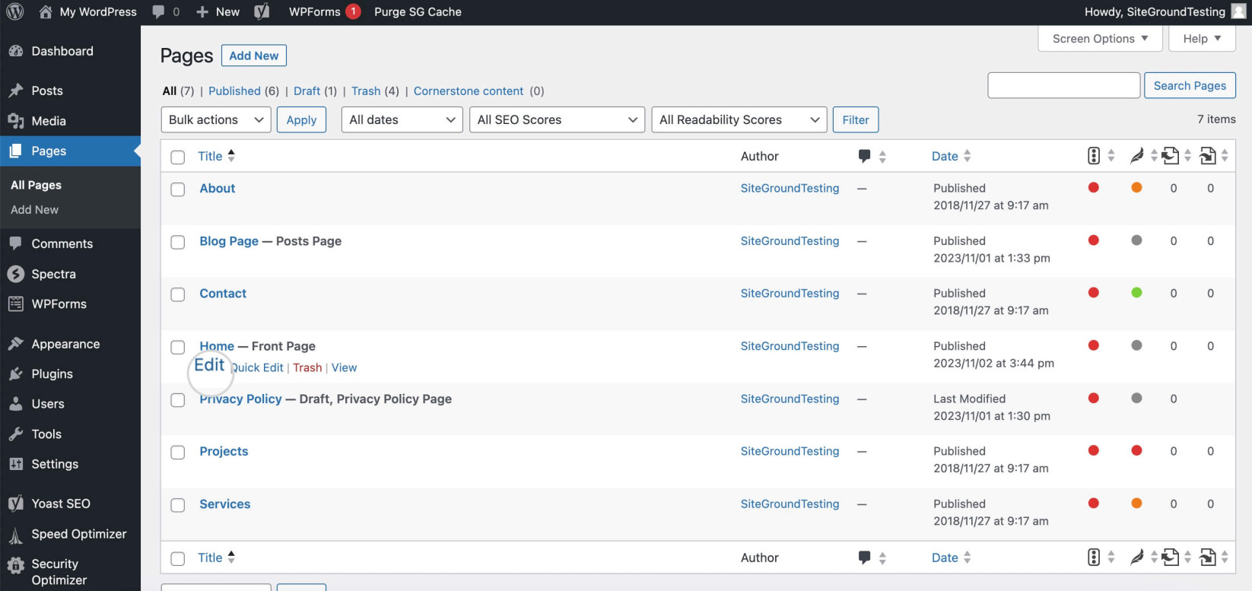Filter by Published pages
Viewport: 1252px width, 591px height.
pos(234,91)
